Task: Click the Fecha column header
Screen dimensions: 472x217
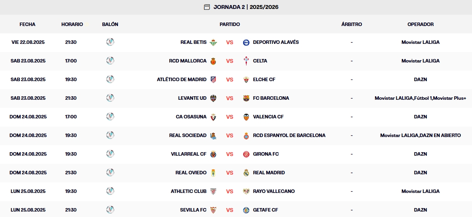Action: [x=28, y=24]
